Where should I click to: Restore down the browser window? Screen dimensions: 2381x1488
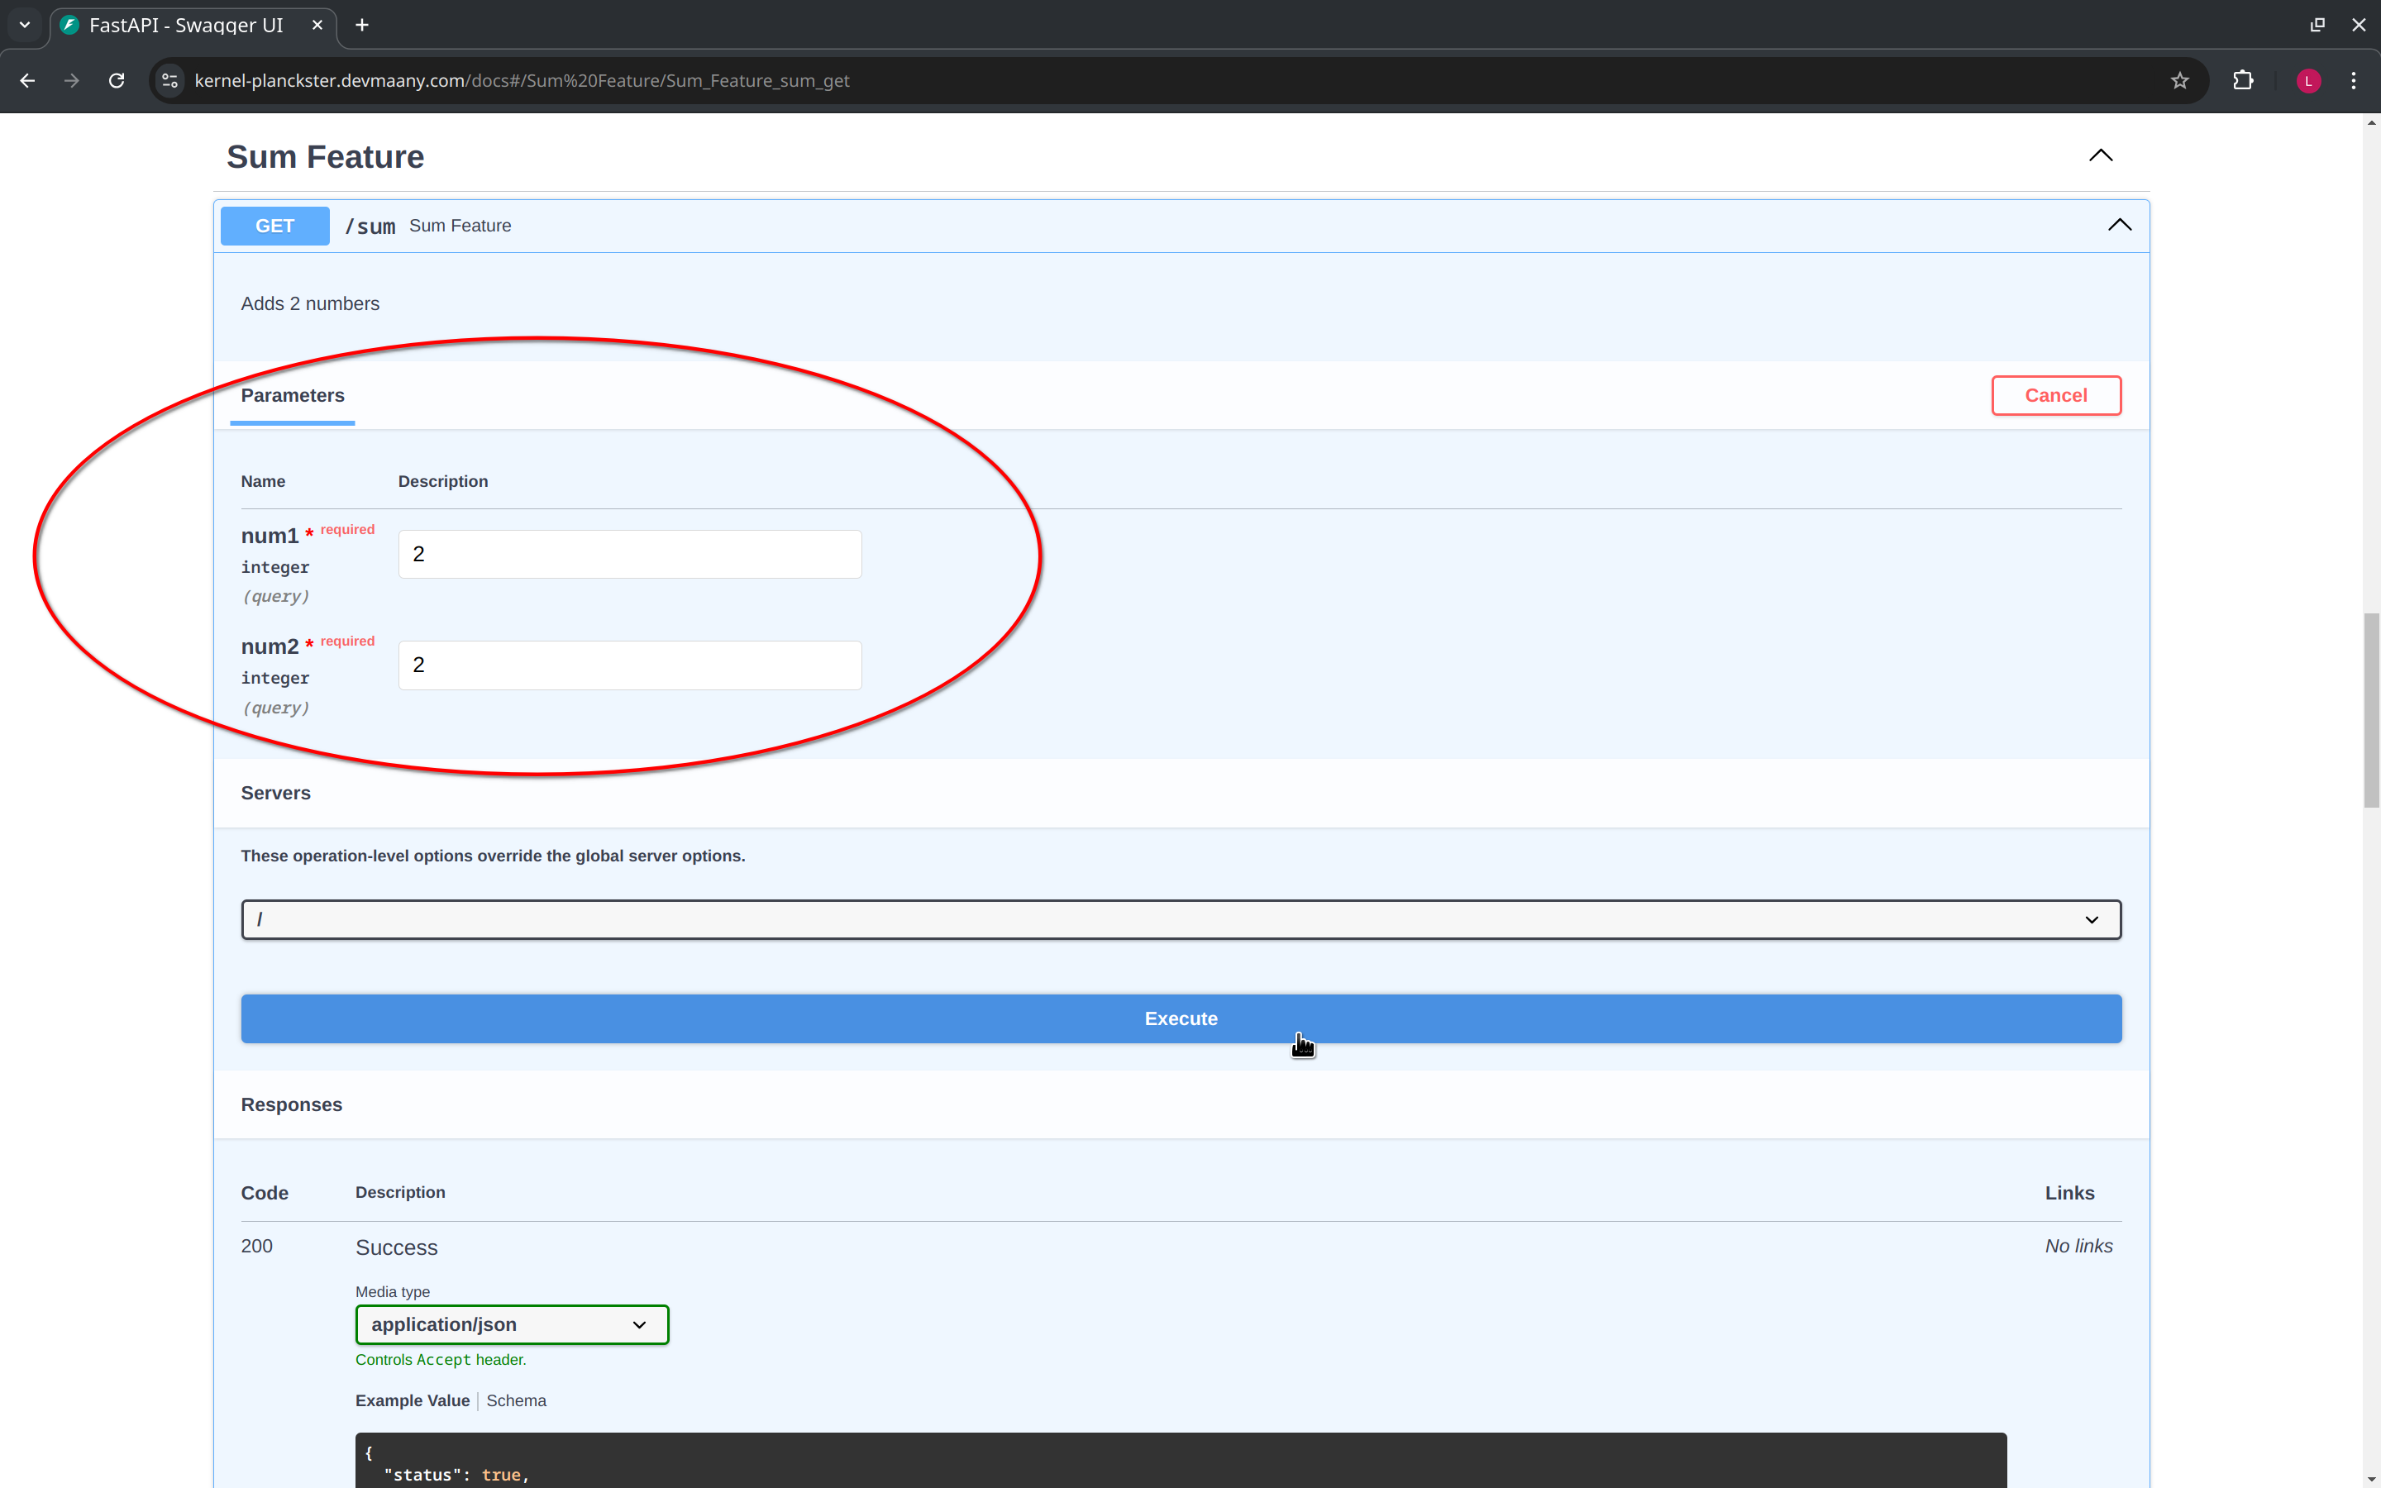[2317, 25]
